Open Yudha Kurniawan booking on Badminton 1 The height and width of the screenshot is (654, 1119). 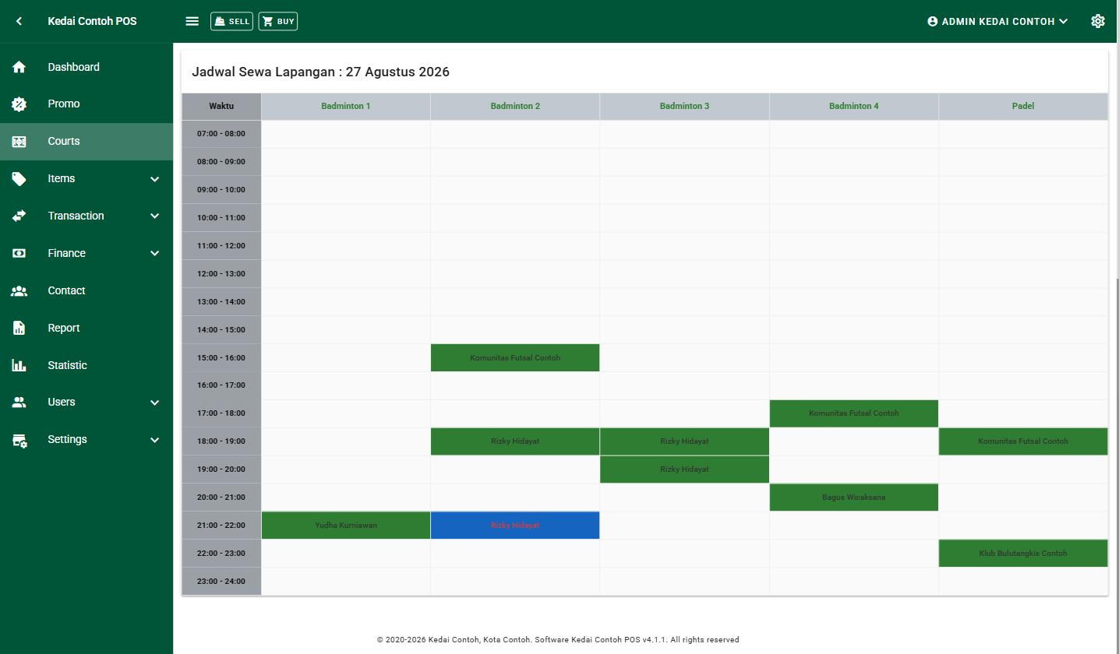click(x=346, y=526)
